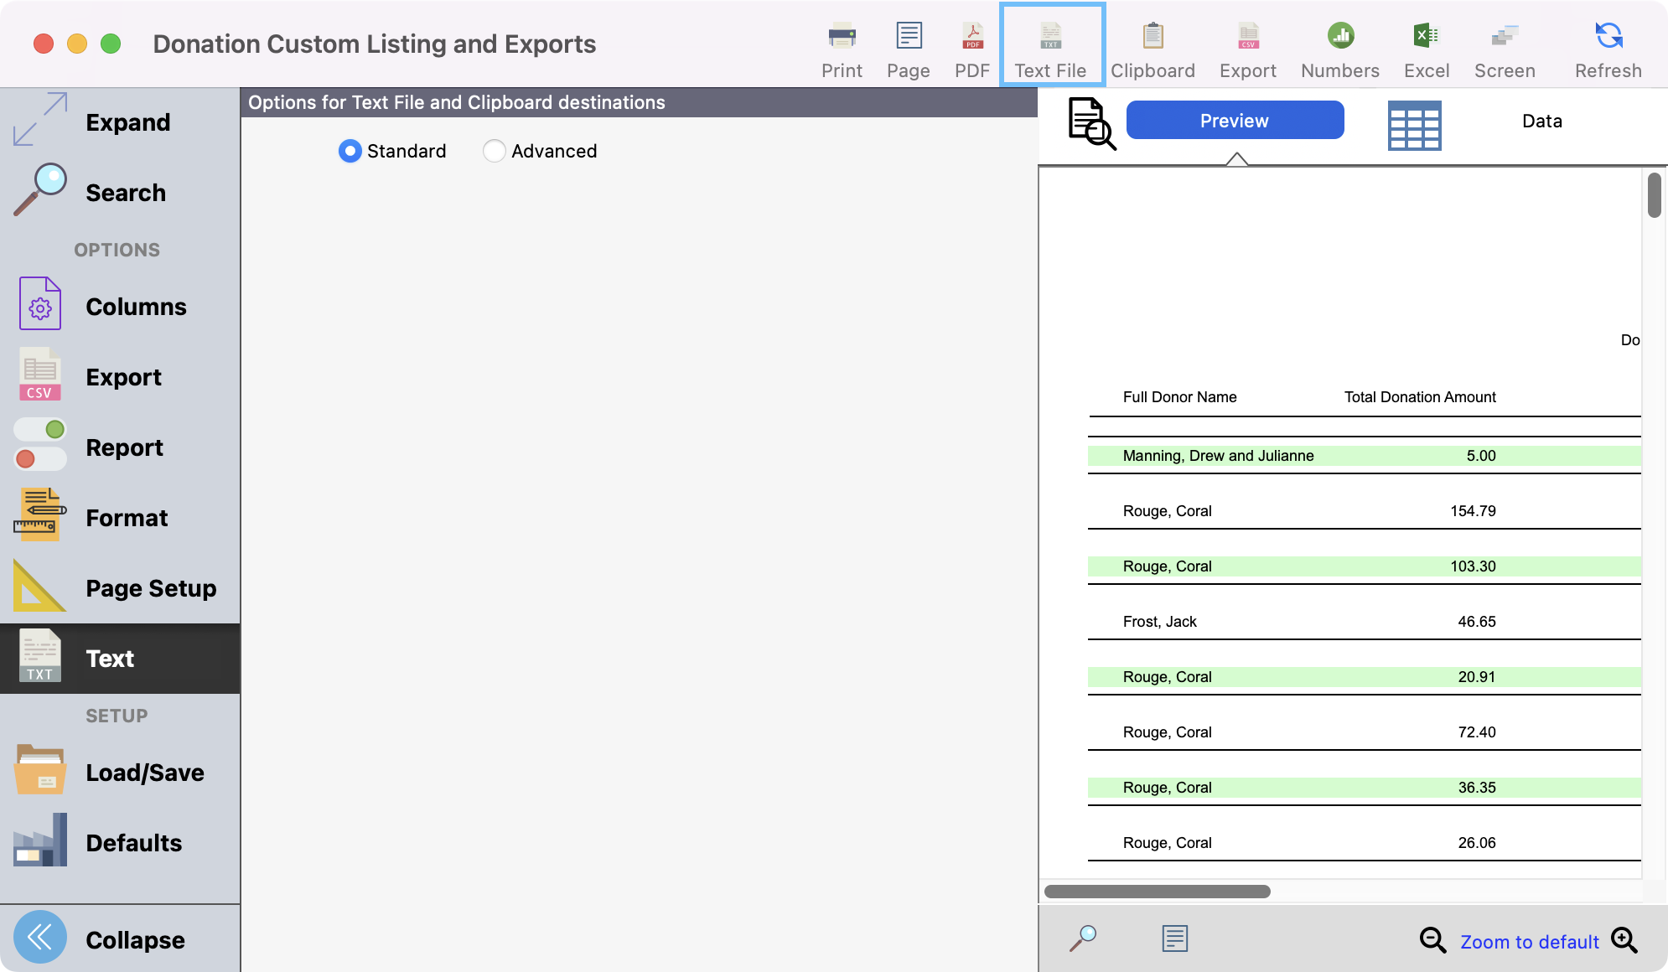The width and height of the screenshot is (1668, 972).
Task: Click the preview's horizontal scrollbar
Action: pyautogui.click(x=1157, y=892)
